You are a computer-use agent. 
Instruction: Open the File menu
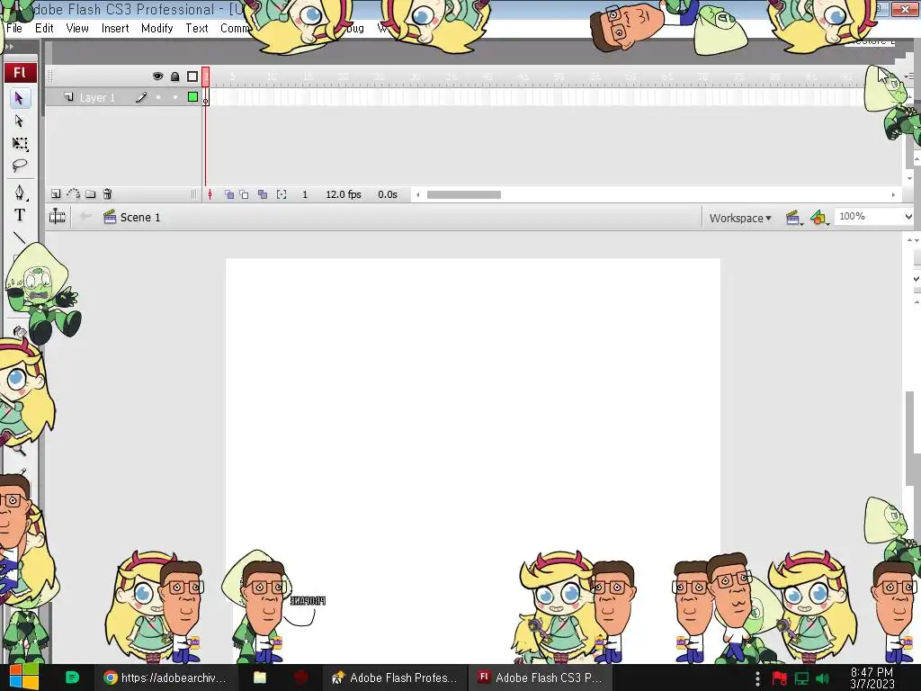14,28
